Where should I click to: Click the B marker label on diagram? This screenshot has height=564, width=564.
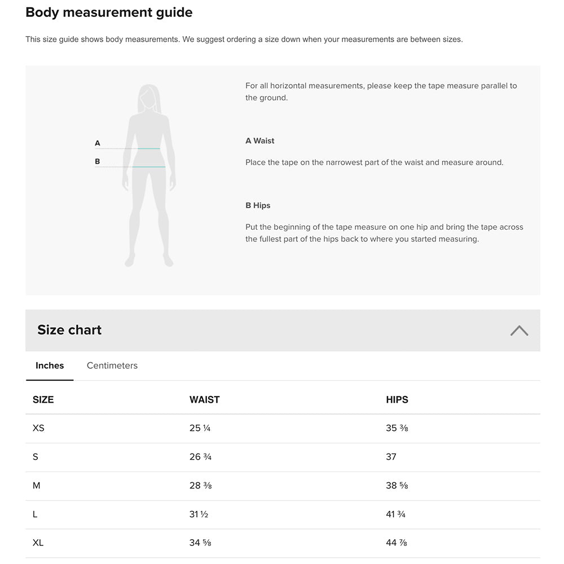pos(98,161)
